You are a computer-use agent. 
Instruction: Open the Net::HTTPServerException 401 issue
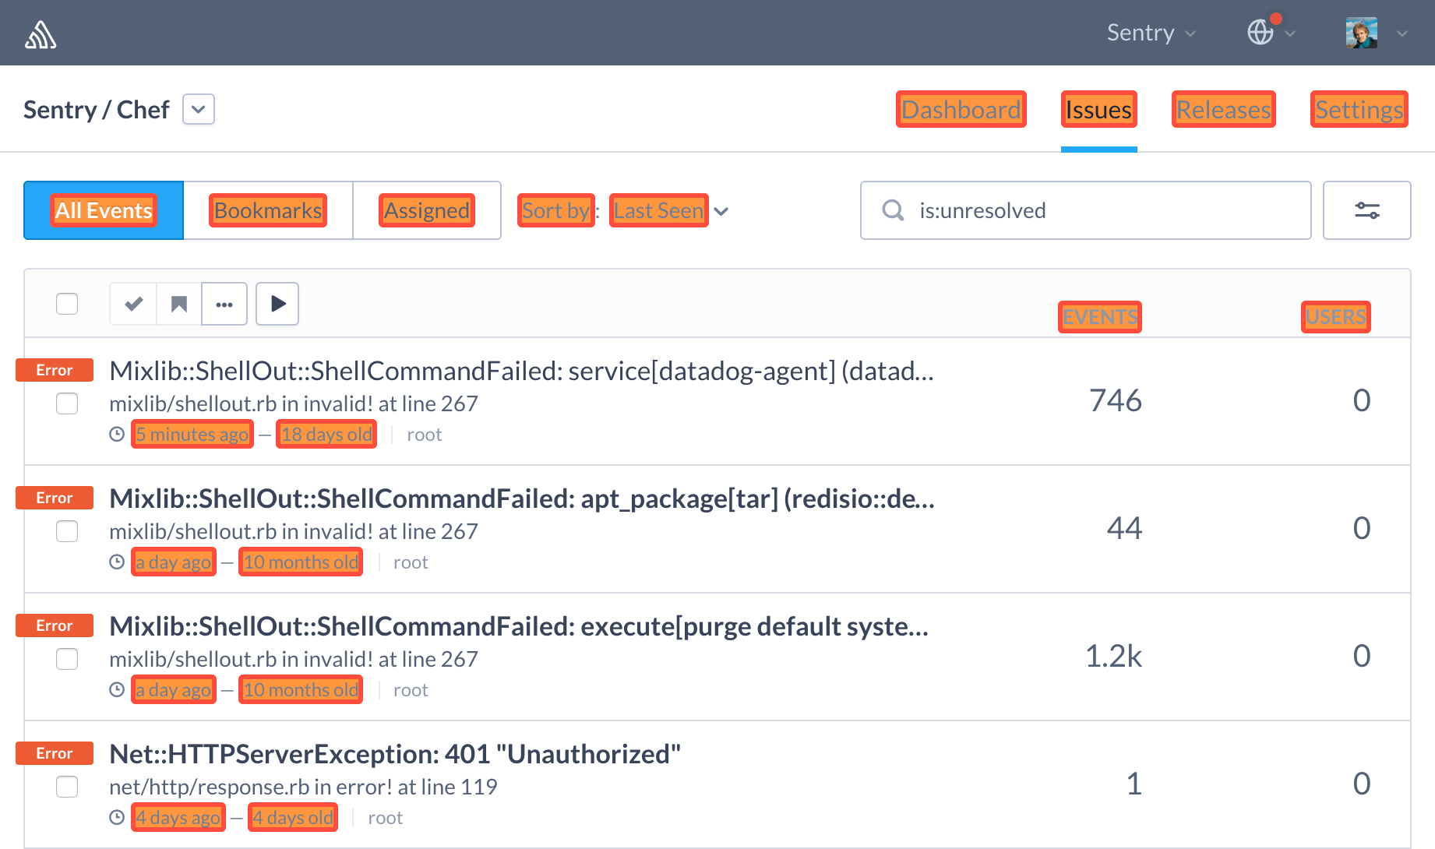click(395, 754)
